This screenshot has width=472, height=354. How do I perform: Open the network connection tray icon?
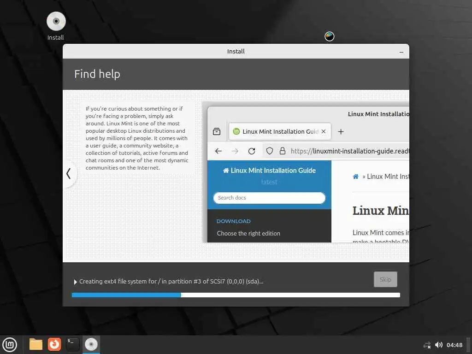[x=427, y=345]
